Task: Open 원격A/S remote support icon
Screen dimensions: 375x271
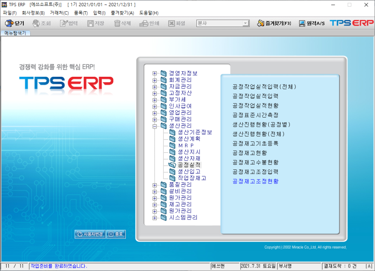Action: (302, 23)
